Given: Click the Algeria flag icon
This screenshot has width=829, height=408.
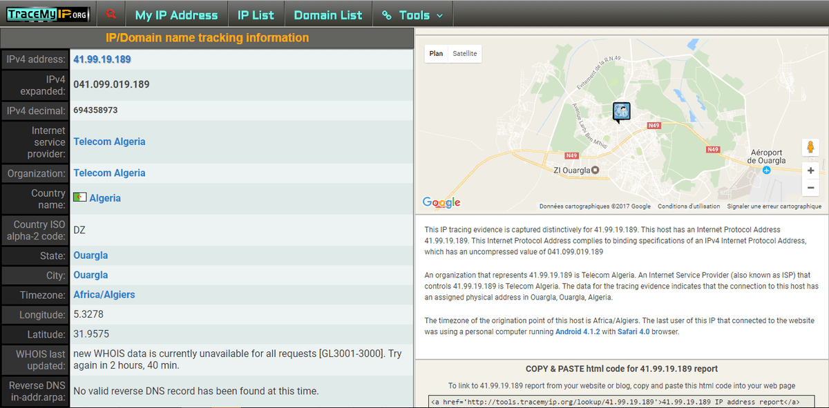Looking at the screenshot, I should click(80, 198).
